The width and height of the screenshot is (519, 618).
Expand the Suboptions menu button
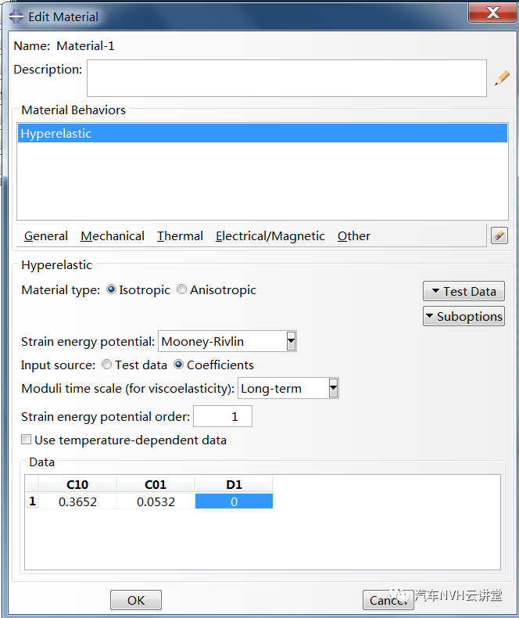click(464, 316)
